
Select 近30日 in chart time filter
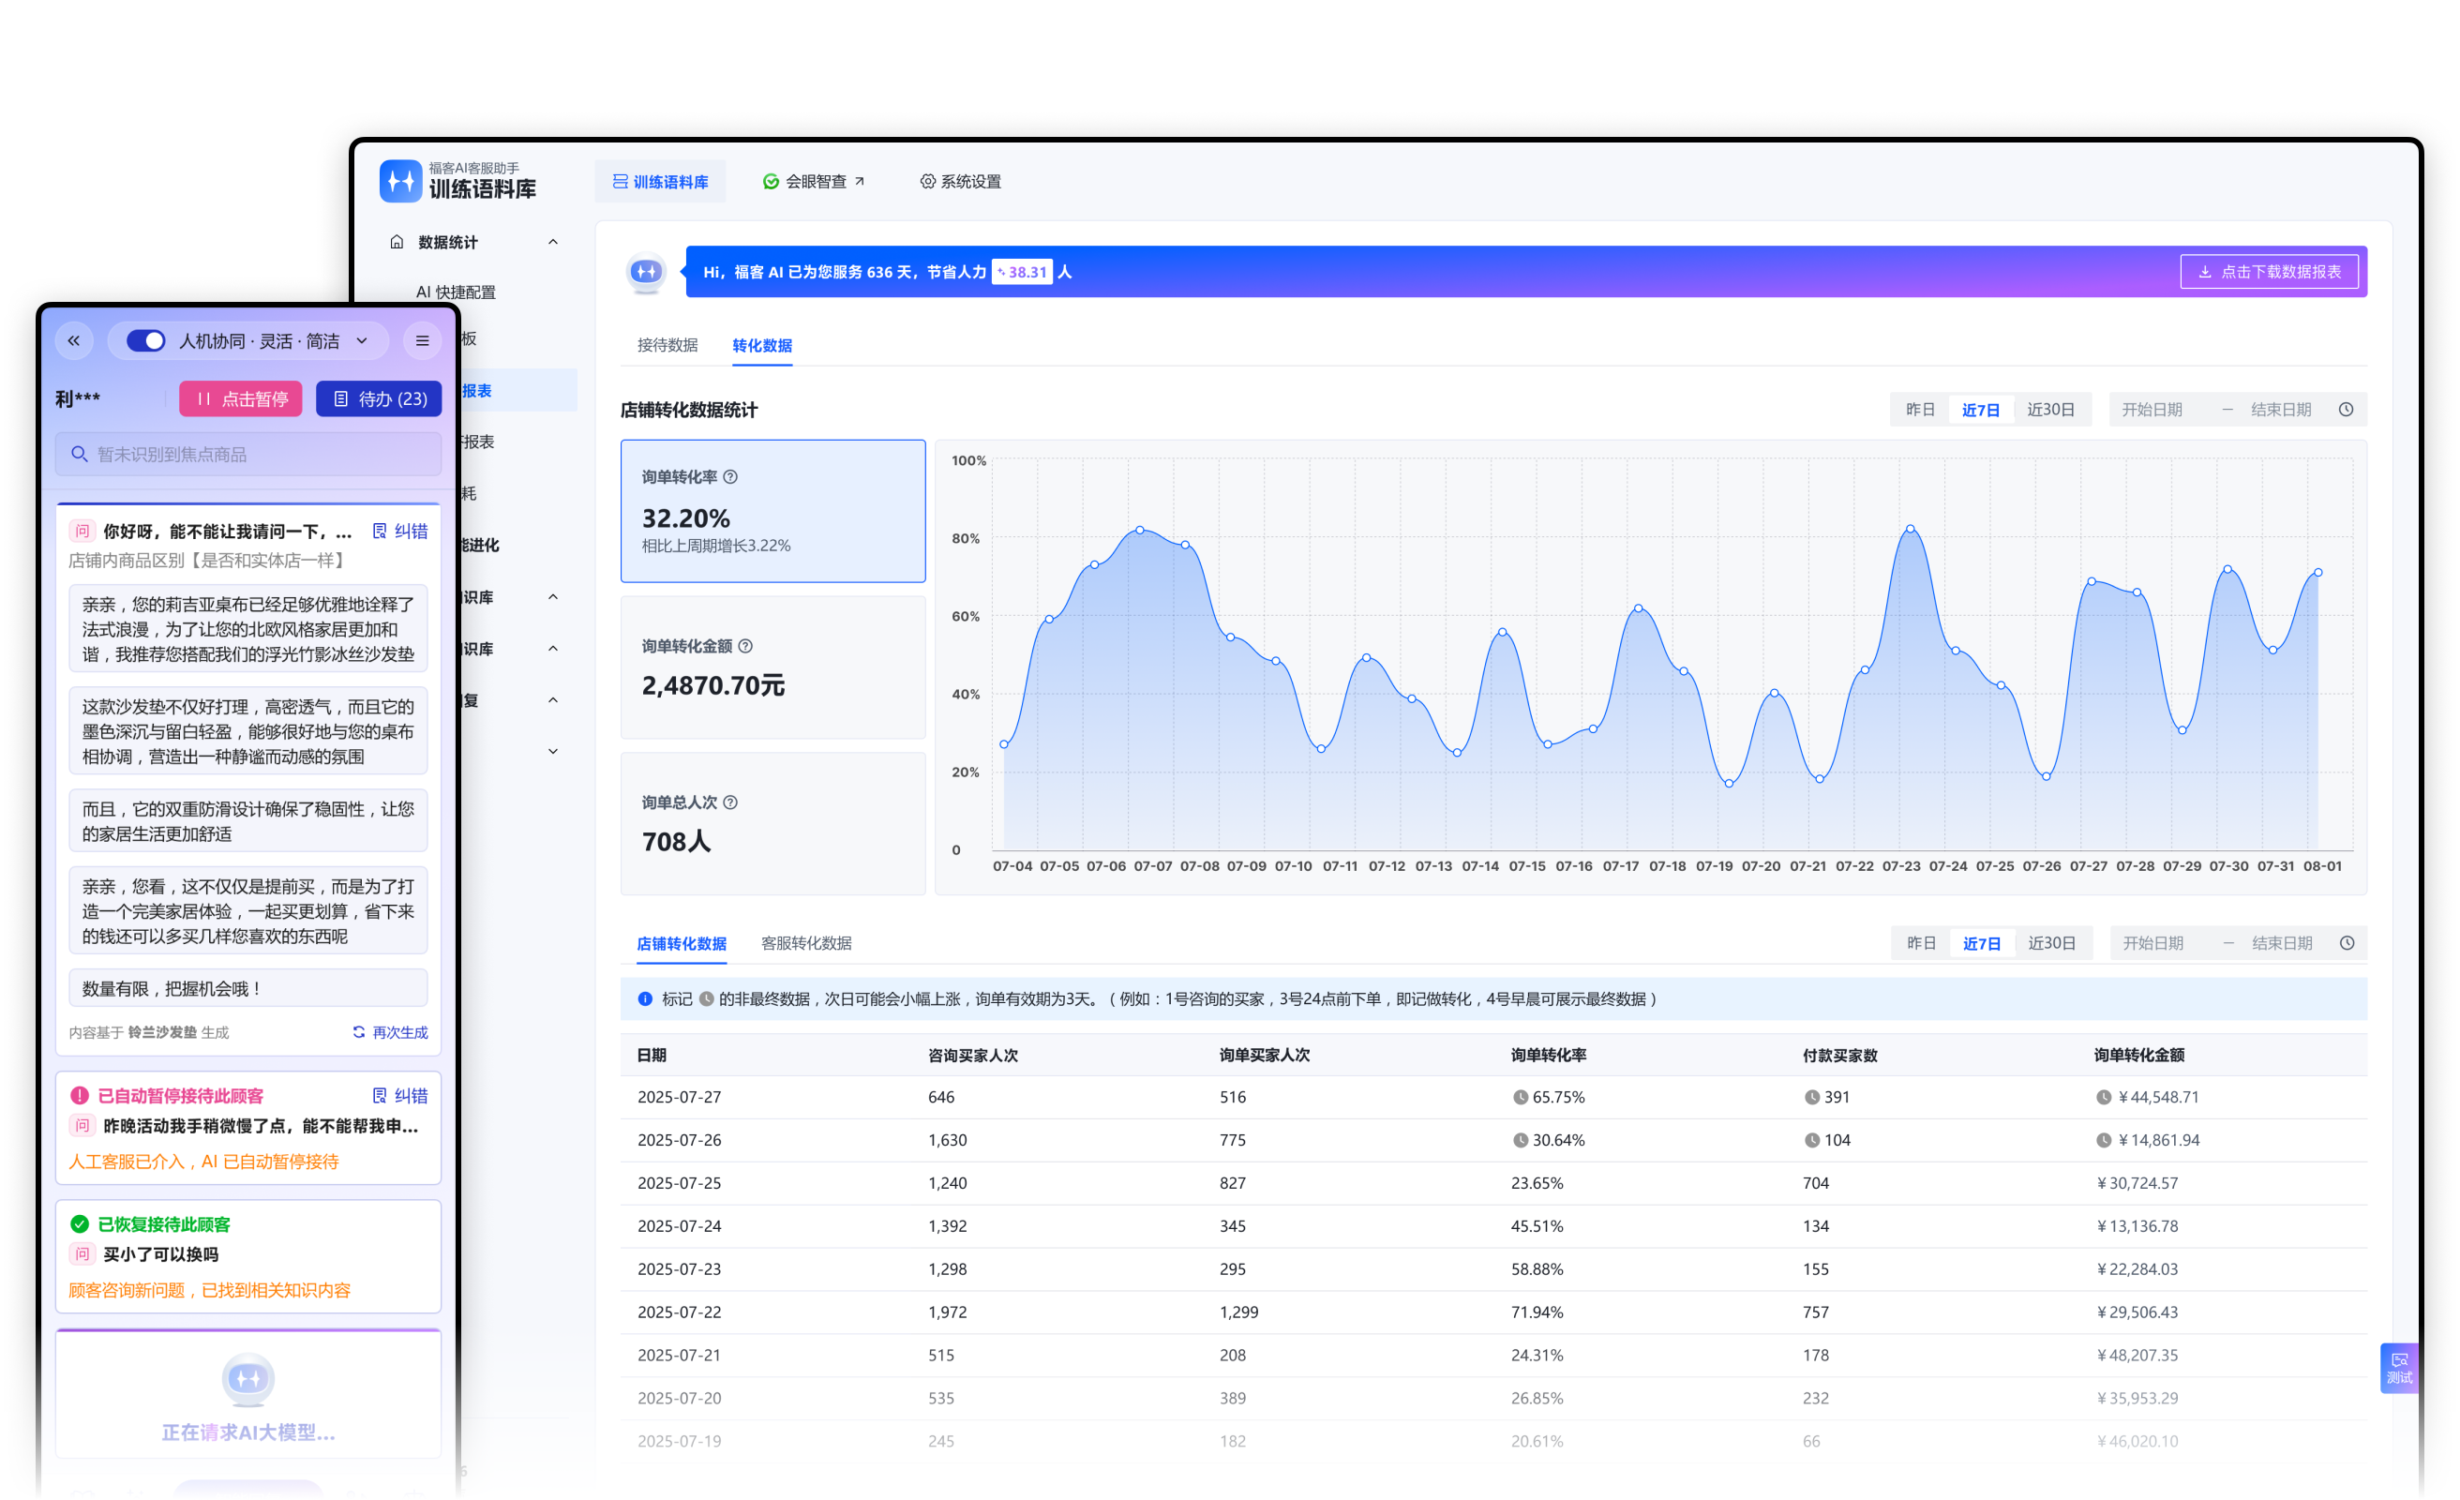click(2050, 410)
